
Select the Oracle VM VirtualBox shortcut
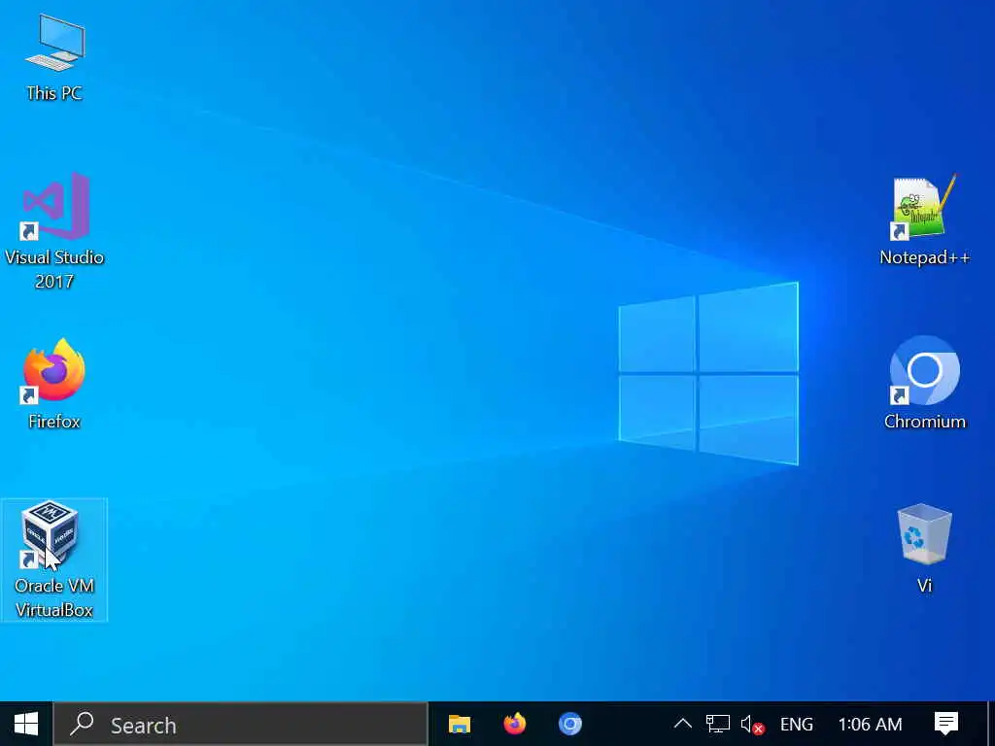click(x=54, y=559)
